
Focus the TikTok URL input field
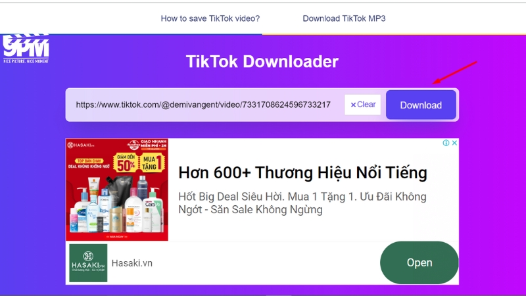click(x=203, y=105)
